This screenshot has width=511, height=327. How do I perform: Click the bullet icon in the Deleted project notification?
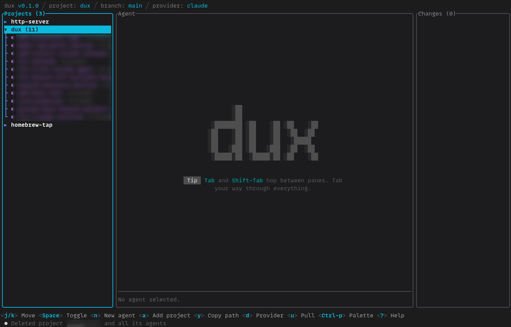tap(6, 323)
